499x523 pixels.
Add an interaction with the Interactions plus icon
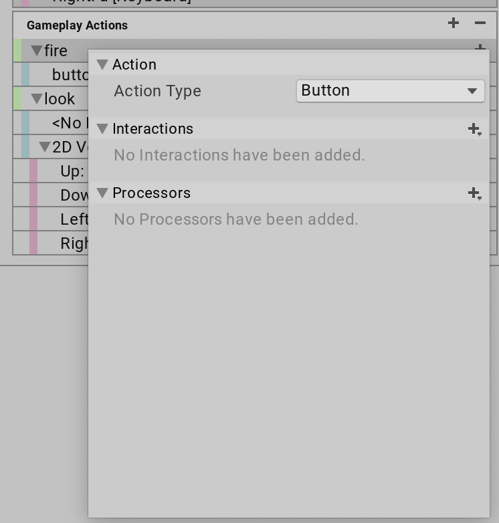click(x=474, y=129)
